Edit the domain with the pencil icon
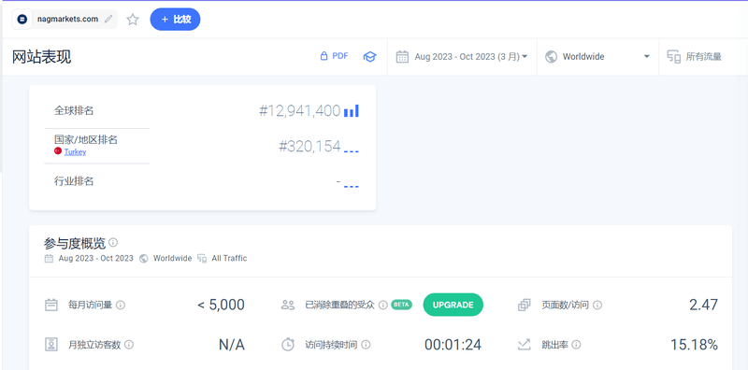Screen dimensions: 748x370 pyautogui.click(x=108, y=19)
